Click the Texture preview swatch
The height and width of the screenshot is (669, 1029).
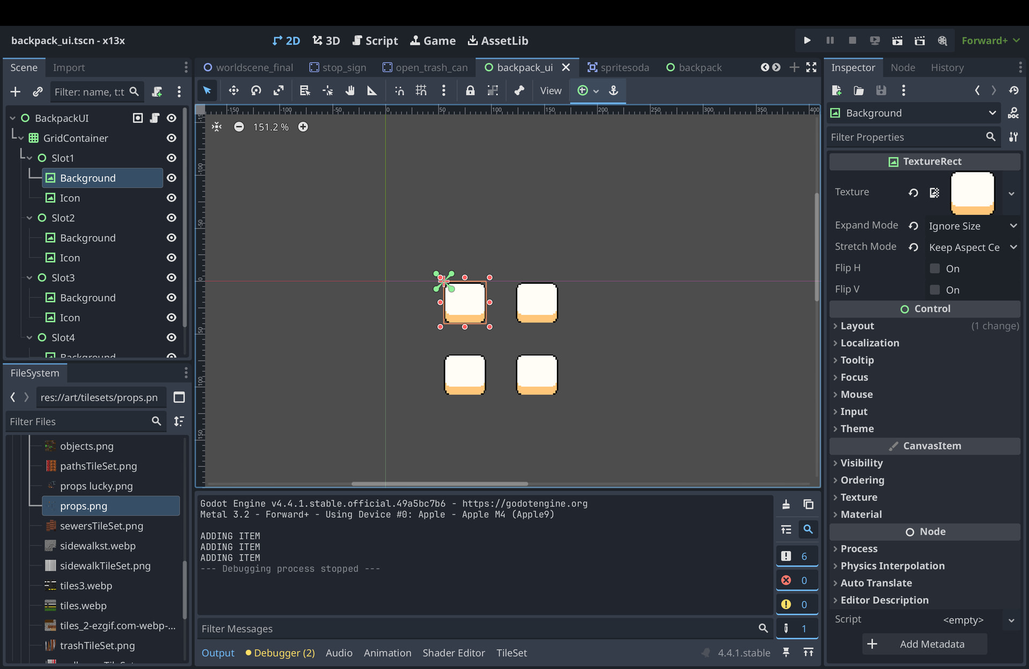coord(972,193)
